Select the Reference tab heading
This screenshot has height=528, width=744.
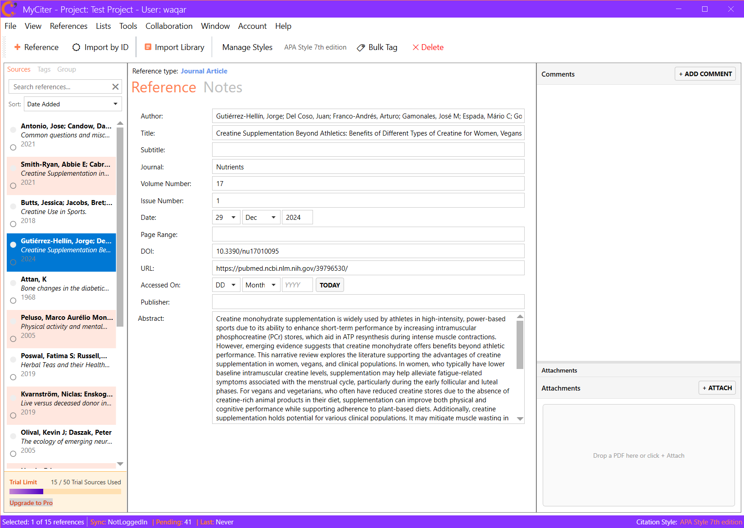tap(164, 87)
